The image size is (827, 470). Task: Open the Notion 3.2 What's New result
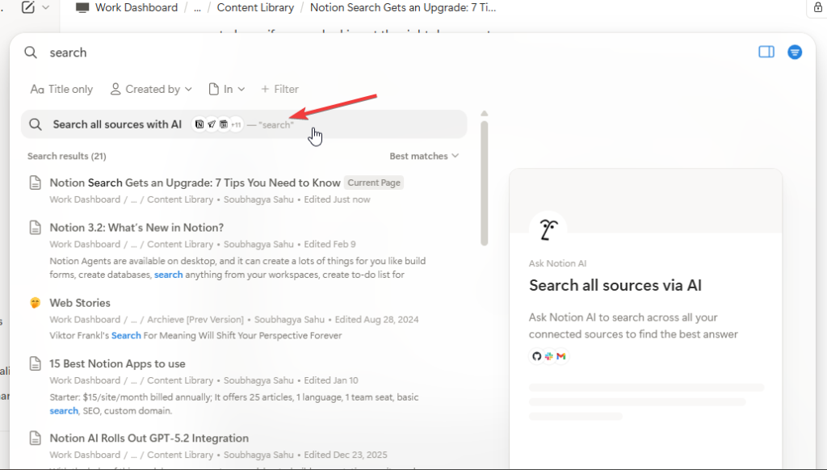pos(136,228)
